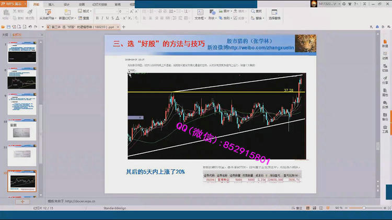Switch to the 插入 (Insert) ribbon tab
The height and width of the screenshot is (220, 392).
pyautogui.click(x=51, y=4)
